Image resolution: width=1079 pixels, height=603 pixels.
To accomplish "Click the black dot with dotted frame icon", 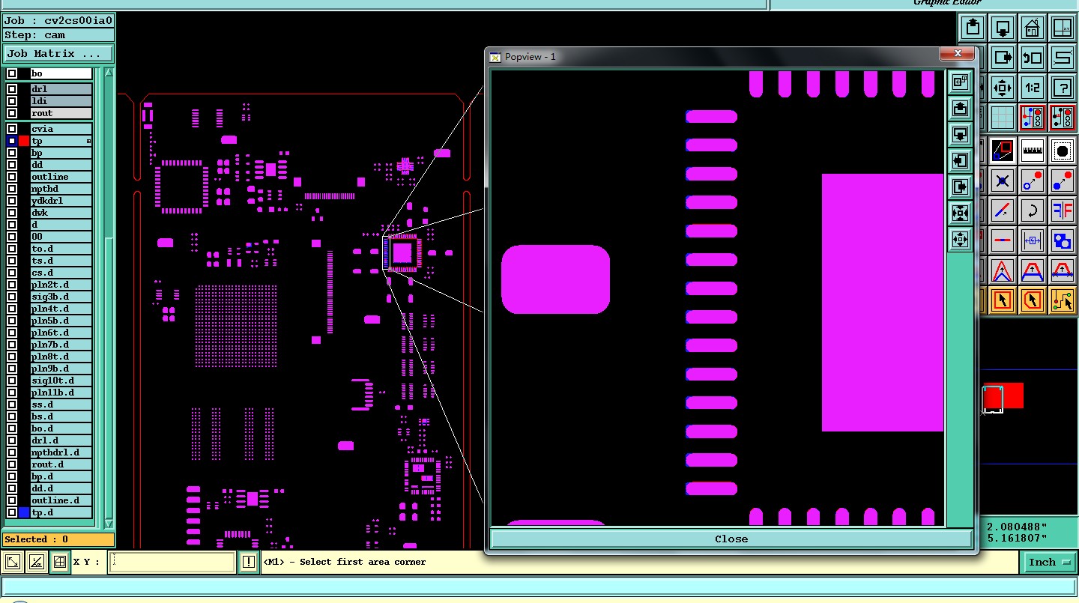I will (1062, 151).
